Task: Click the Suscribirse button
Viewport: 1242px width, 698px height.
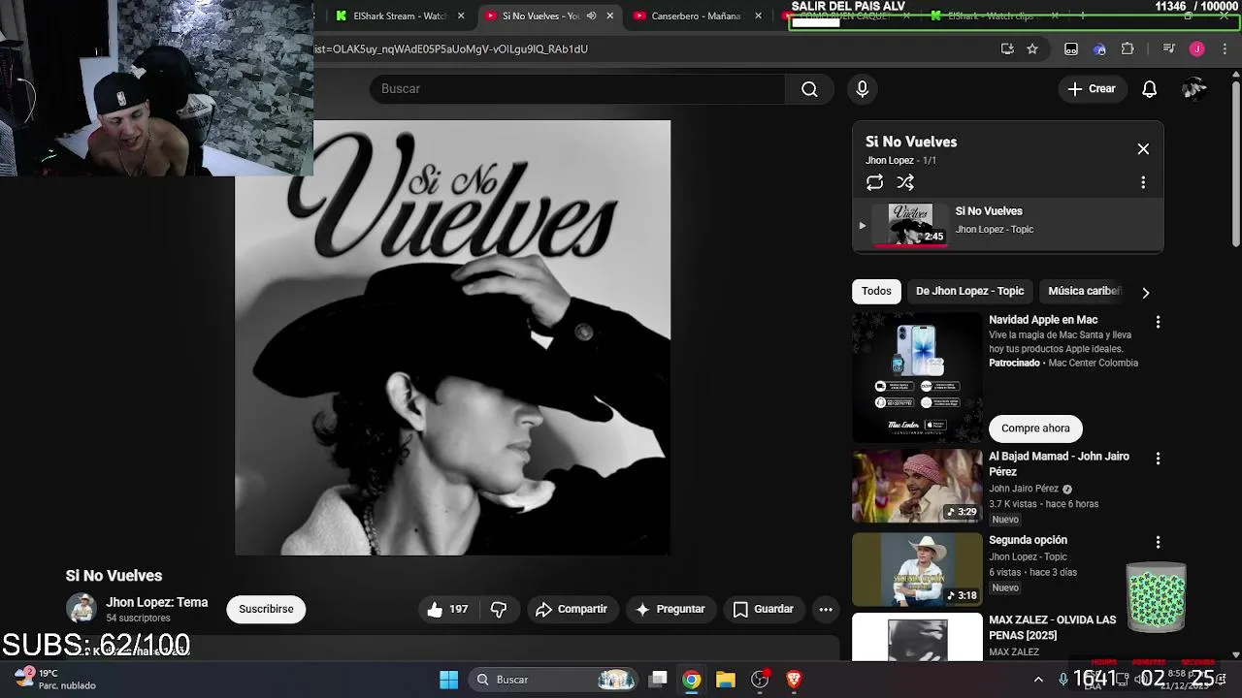Action: (x=266, y=609)
